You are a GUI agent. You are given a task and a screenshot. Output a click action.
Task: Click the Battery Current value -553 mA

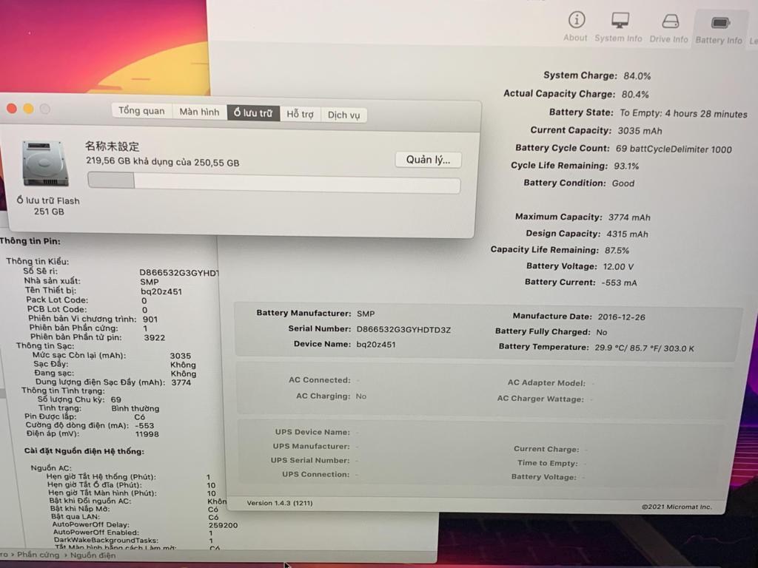pyautogui.click(x=620, y=283)
